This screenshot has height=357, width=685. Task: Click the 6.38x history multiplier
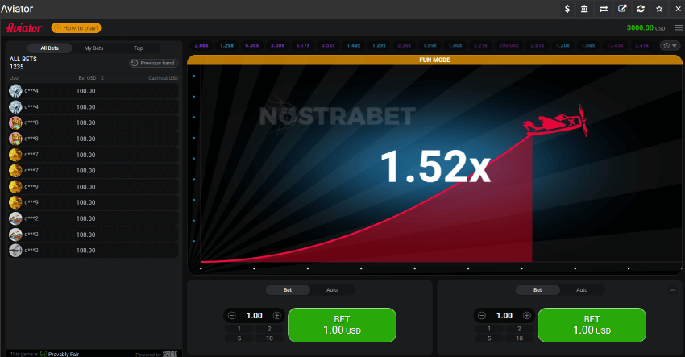[252, 45]
